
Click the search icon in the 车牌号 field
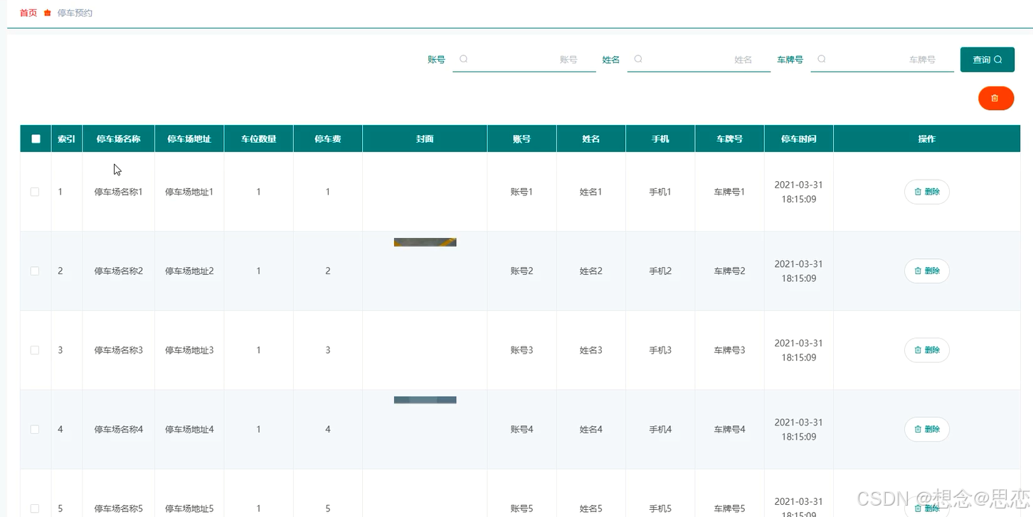(822, 59)
